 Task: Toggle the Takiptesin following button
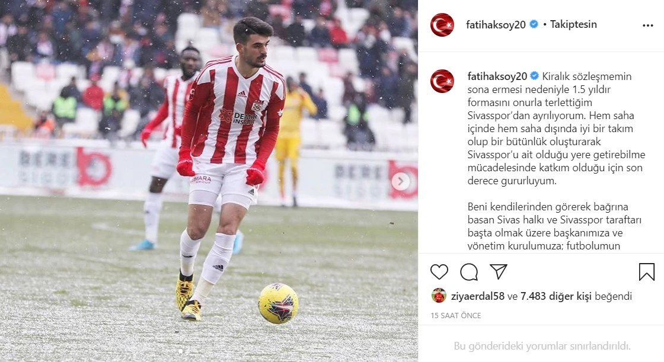pyautogui.click(x=573, y=24)
